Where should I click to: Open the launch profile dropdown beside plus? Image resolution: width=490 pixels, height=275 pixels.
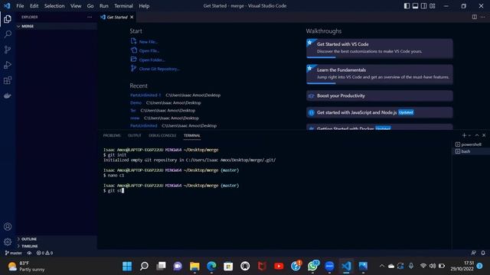pos(469,135)
